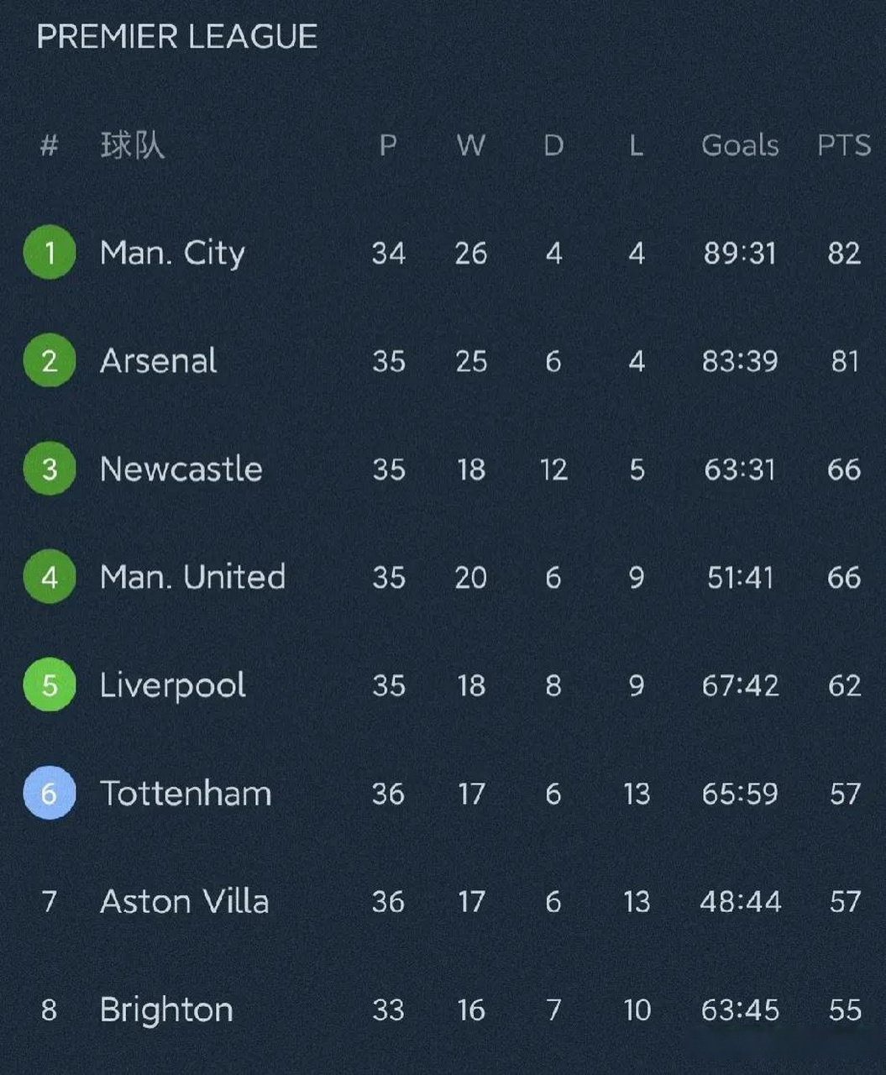The image size is (886, 1075).
Task: Open the Tottenham team name
Action: 186,793
